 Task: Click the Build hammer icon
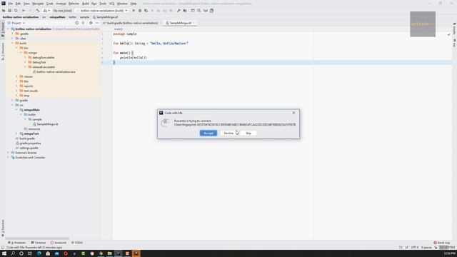pyautogui.click(x=38, y=11)
